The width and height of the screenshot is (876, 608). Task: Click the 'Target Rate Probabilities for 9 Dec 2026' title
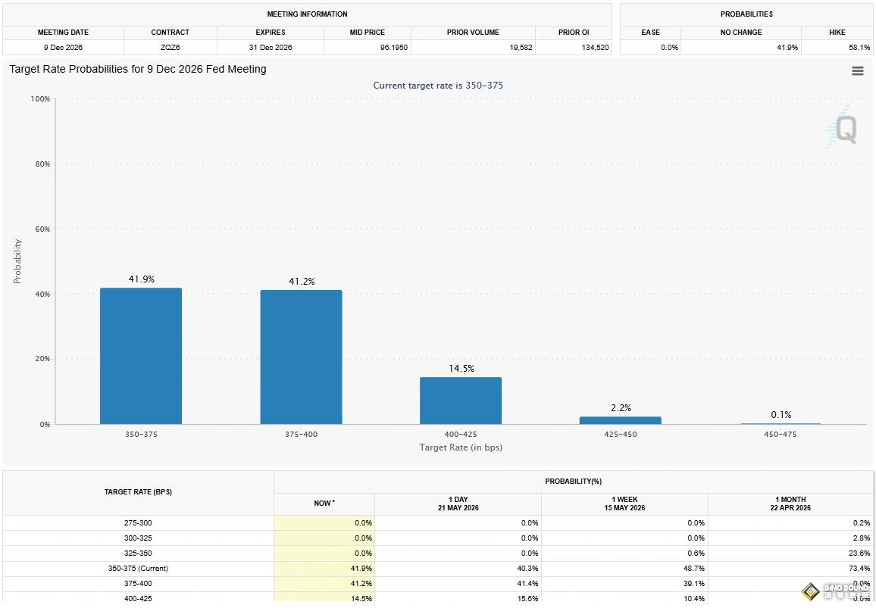coord(137,69)
